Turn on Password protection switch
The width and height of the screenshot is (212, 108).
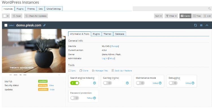(75, 98)
